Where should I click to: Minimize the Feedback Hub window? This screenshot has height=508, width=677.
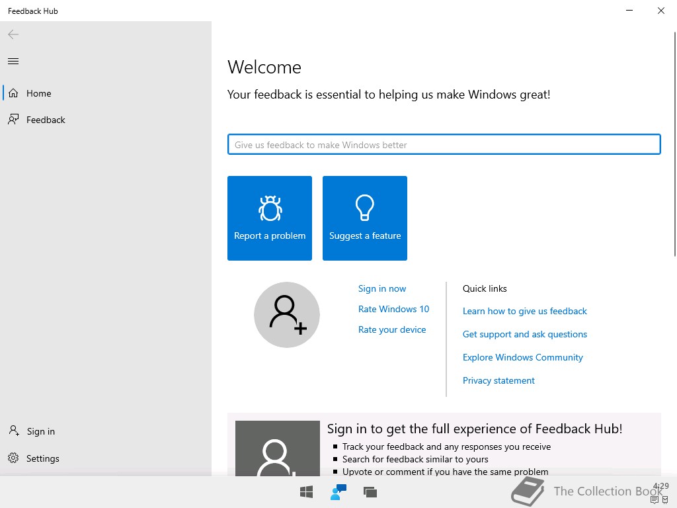(629, 11)
